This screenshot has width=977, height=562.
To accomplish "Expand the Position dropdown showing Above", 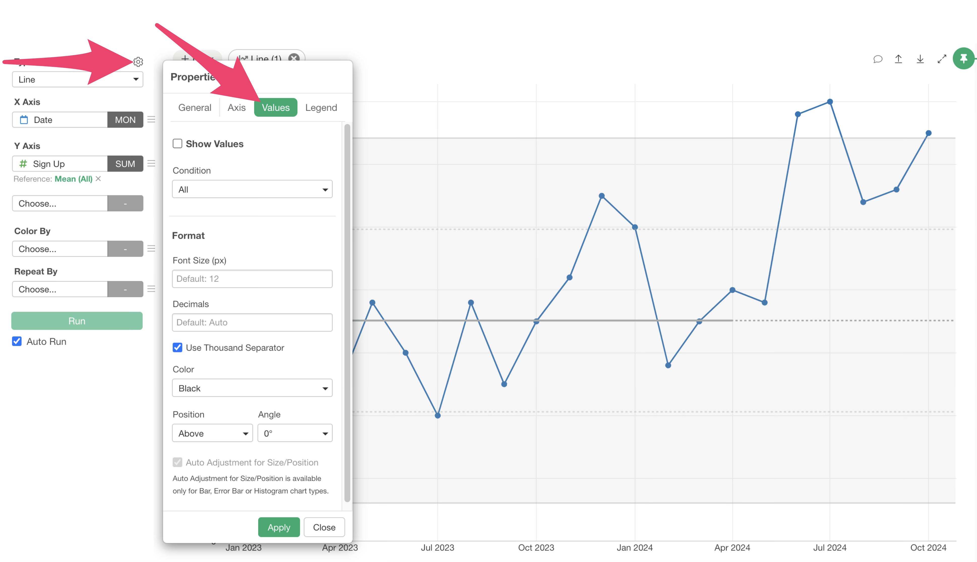I will coord(212,433).
